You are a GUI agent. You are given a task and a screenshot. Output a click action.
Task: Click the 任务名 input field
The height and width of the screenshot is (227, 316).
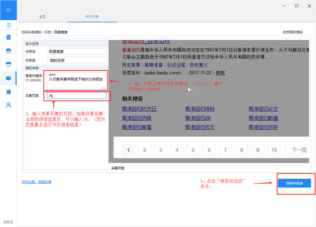coord(77,52)
